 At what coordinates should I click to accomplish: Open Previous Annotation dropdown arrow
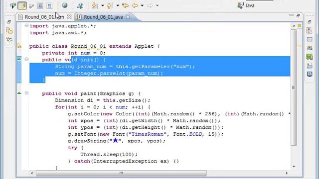click(x=118, y=5)
